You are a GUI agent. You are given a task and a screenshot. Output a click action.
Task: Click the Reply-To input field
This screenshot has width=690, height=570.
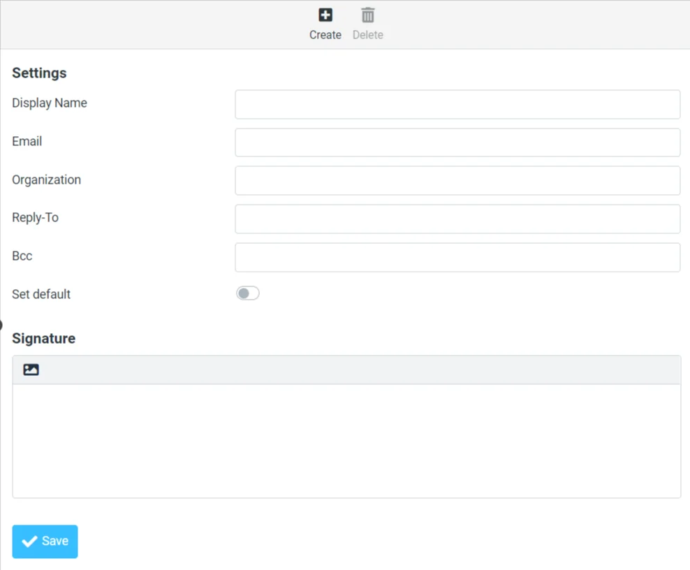click(x=457, y=219)
